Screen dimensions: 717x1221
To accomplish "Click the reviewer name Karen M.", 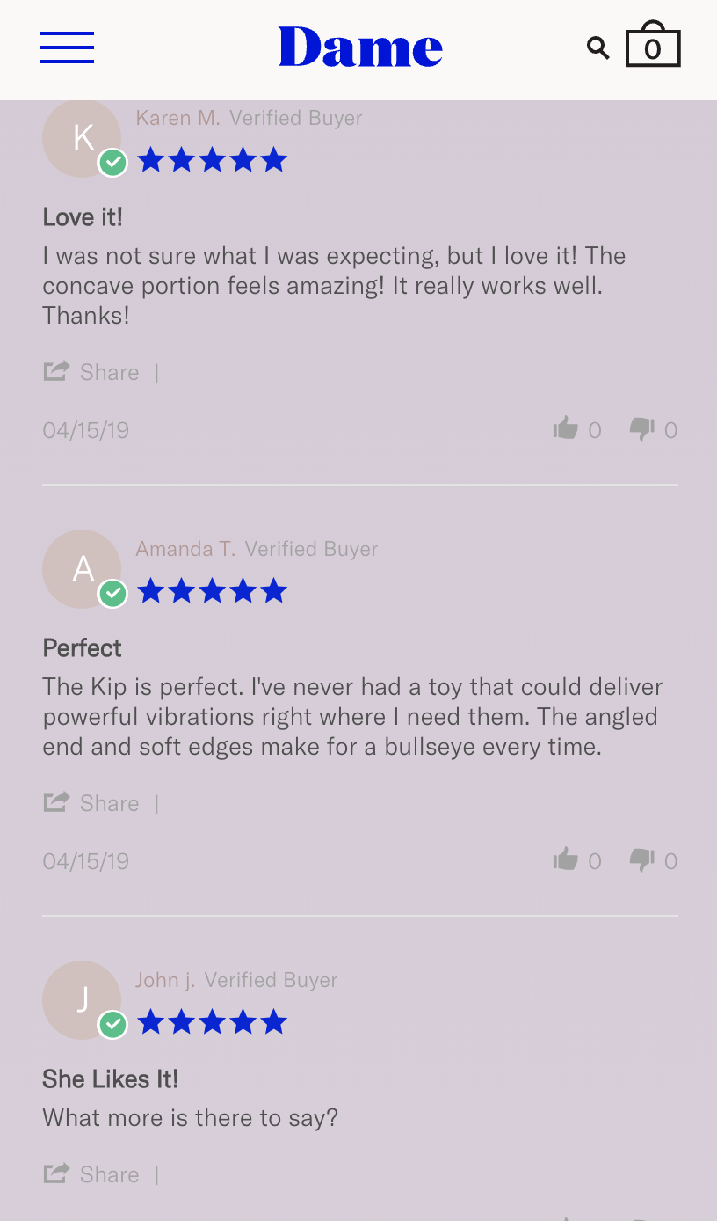I will pyautogui.click(x=178, y=118).
